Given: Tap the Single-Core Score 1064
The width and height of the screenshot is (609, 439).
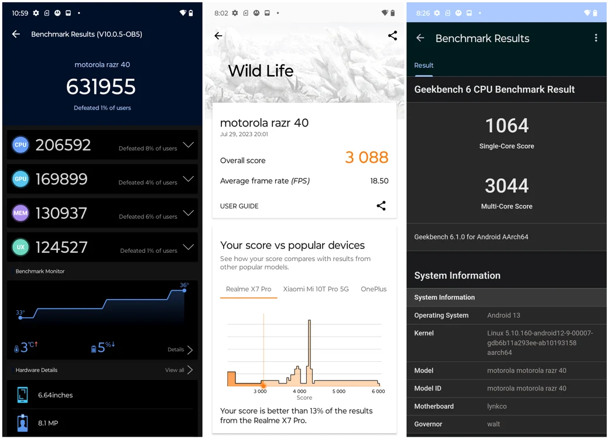Looking at the screenshot, I should (507, 126).
